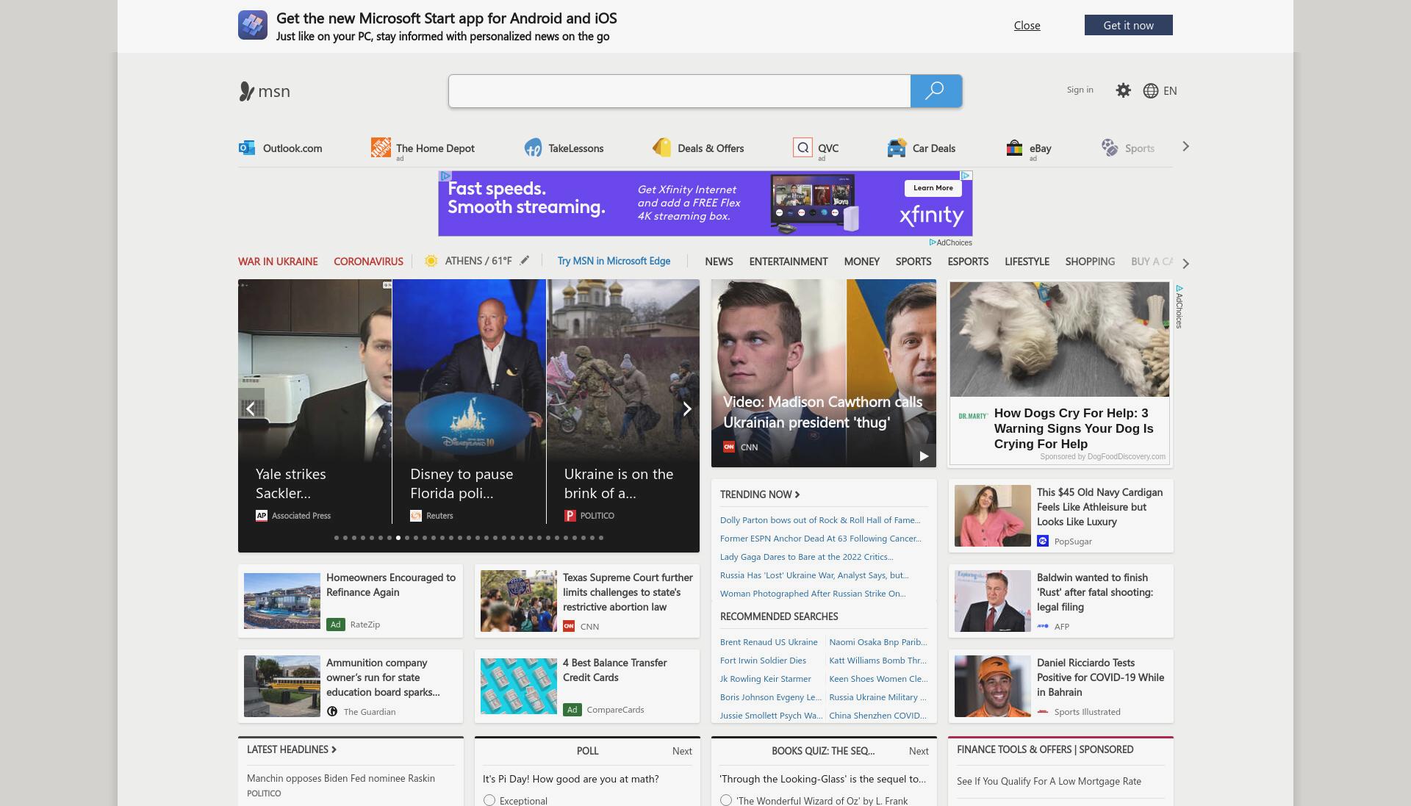Click the AdChoices icon on Xfinity banner
Viewport: 1411px width, 806px height.
(x=966, y=176)
